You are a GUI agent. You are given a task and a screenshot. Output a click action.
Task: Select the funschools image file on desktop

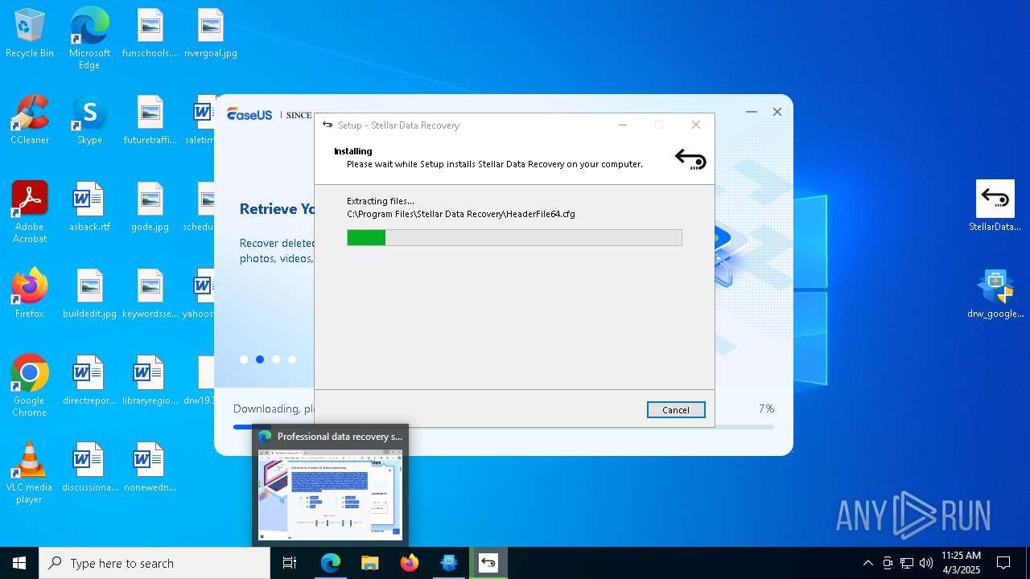150,34
